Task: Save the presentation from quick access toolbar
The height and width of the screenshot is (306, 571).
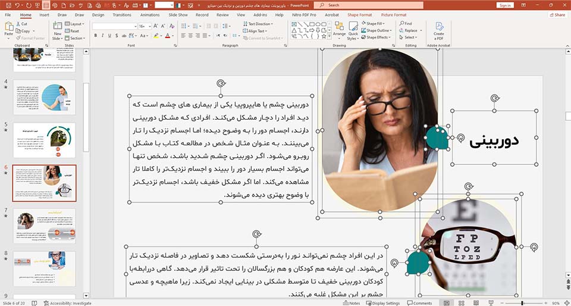Action: pos(8,5)
